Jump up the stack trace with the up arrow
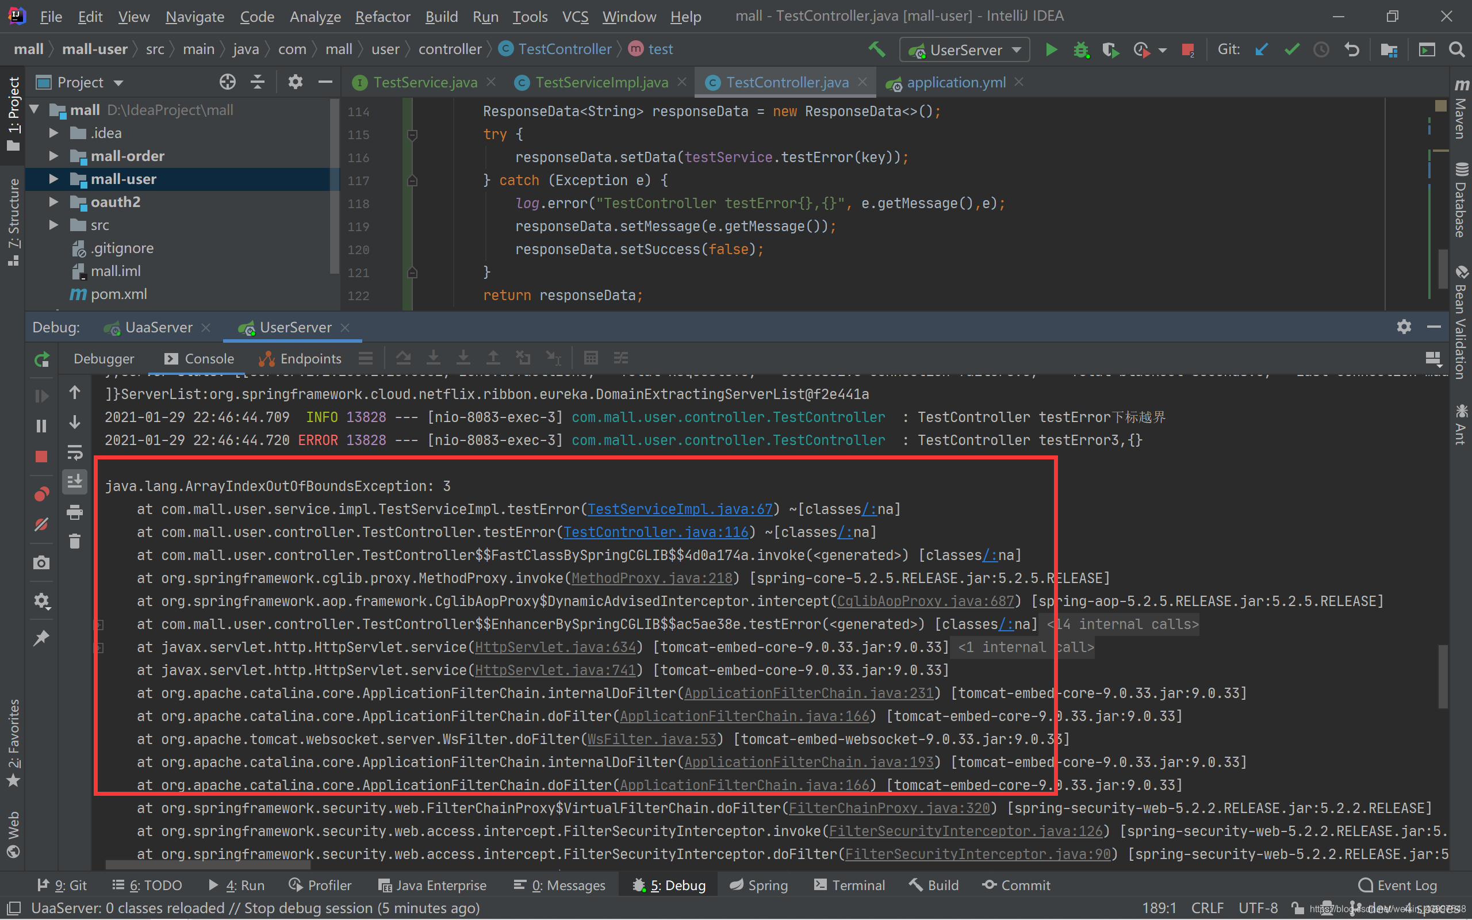Image resolution: width=1472 pixels, height=920 pixels. point(75,393)
